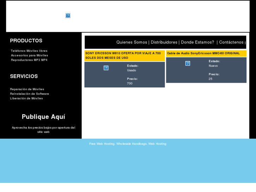The height and width of the screenshot is (192, 256).
Task: Follow the Web Hosting footer link
Action: (x=157, y=144)
